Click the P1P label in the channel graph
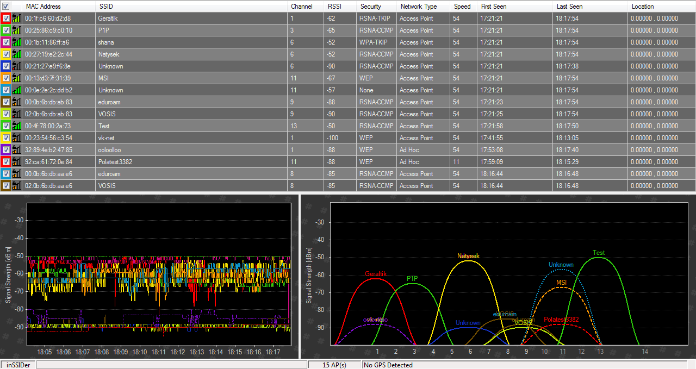Viewport: 696px width, 369px height. coord(412,279)
